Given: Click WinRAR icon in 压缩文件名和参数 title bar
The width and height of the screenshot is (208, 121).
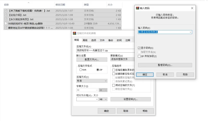Looking at the screenshot, I should click(74, 33).
